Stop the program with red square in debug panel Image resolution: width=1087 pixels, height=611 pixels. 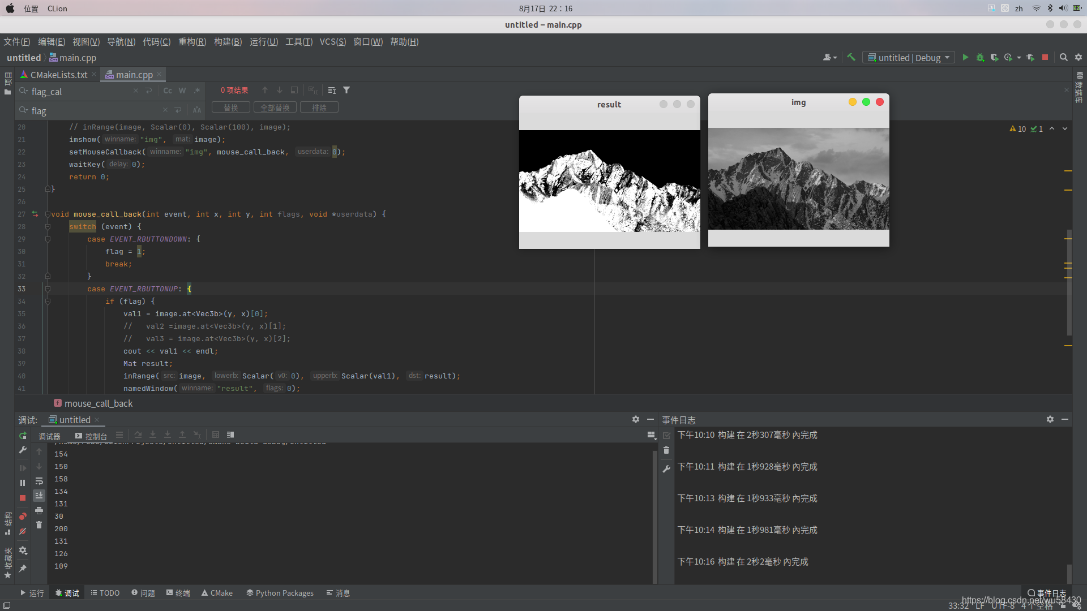pyautogui.click(x=23, y=498)
